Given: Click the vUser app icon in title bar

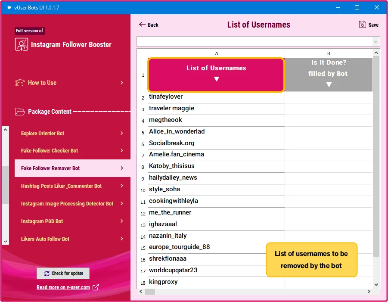Looking at the screenshot, I should (x=9, y=8).
